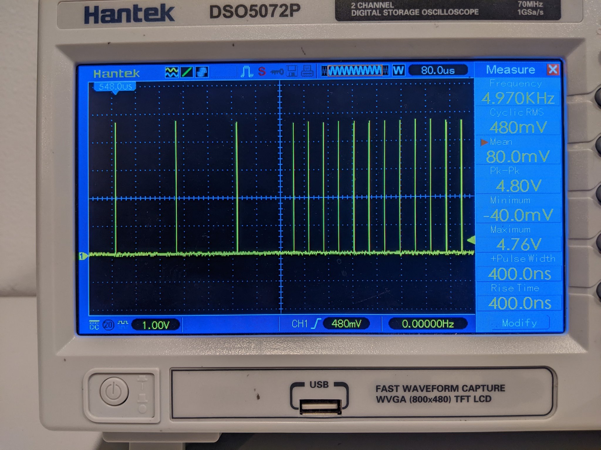This screenshot has width=601, height=450.
Task: Tap the DC coupling icon
Action: coord(94,325)
